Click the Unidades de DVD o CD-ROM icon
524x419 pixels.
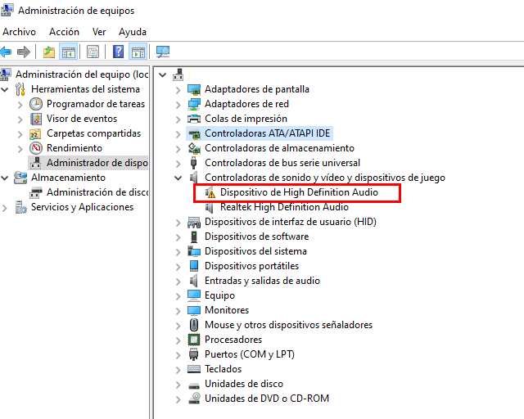coord(194,399)
